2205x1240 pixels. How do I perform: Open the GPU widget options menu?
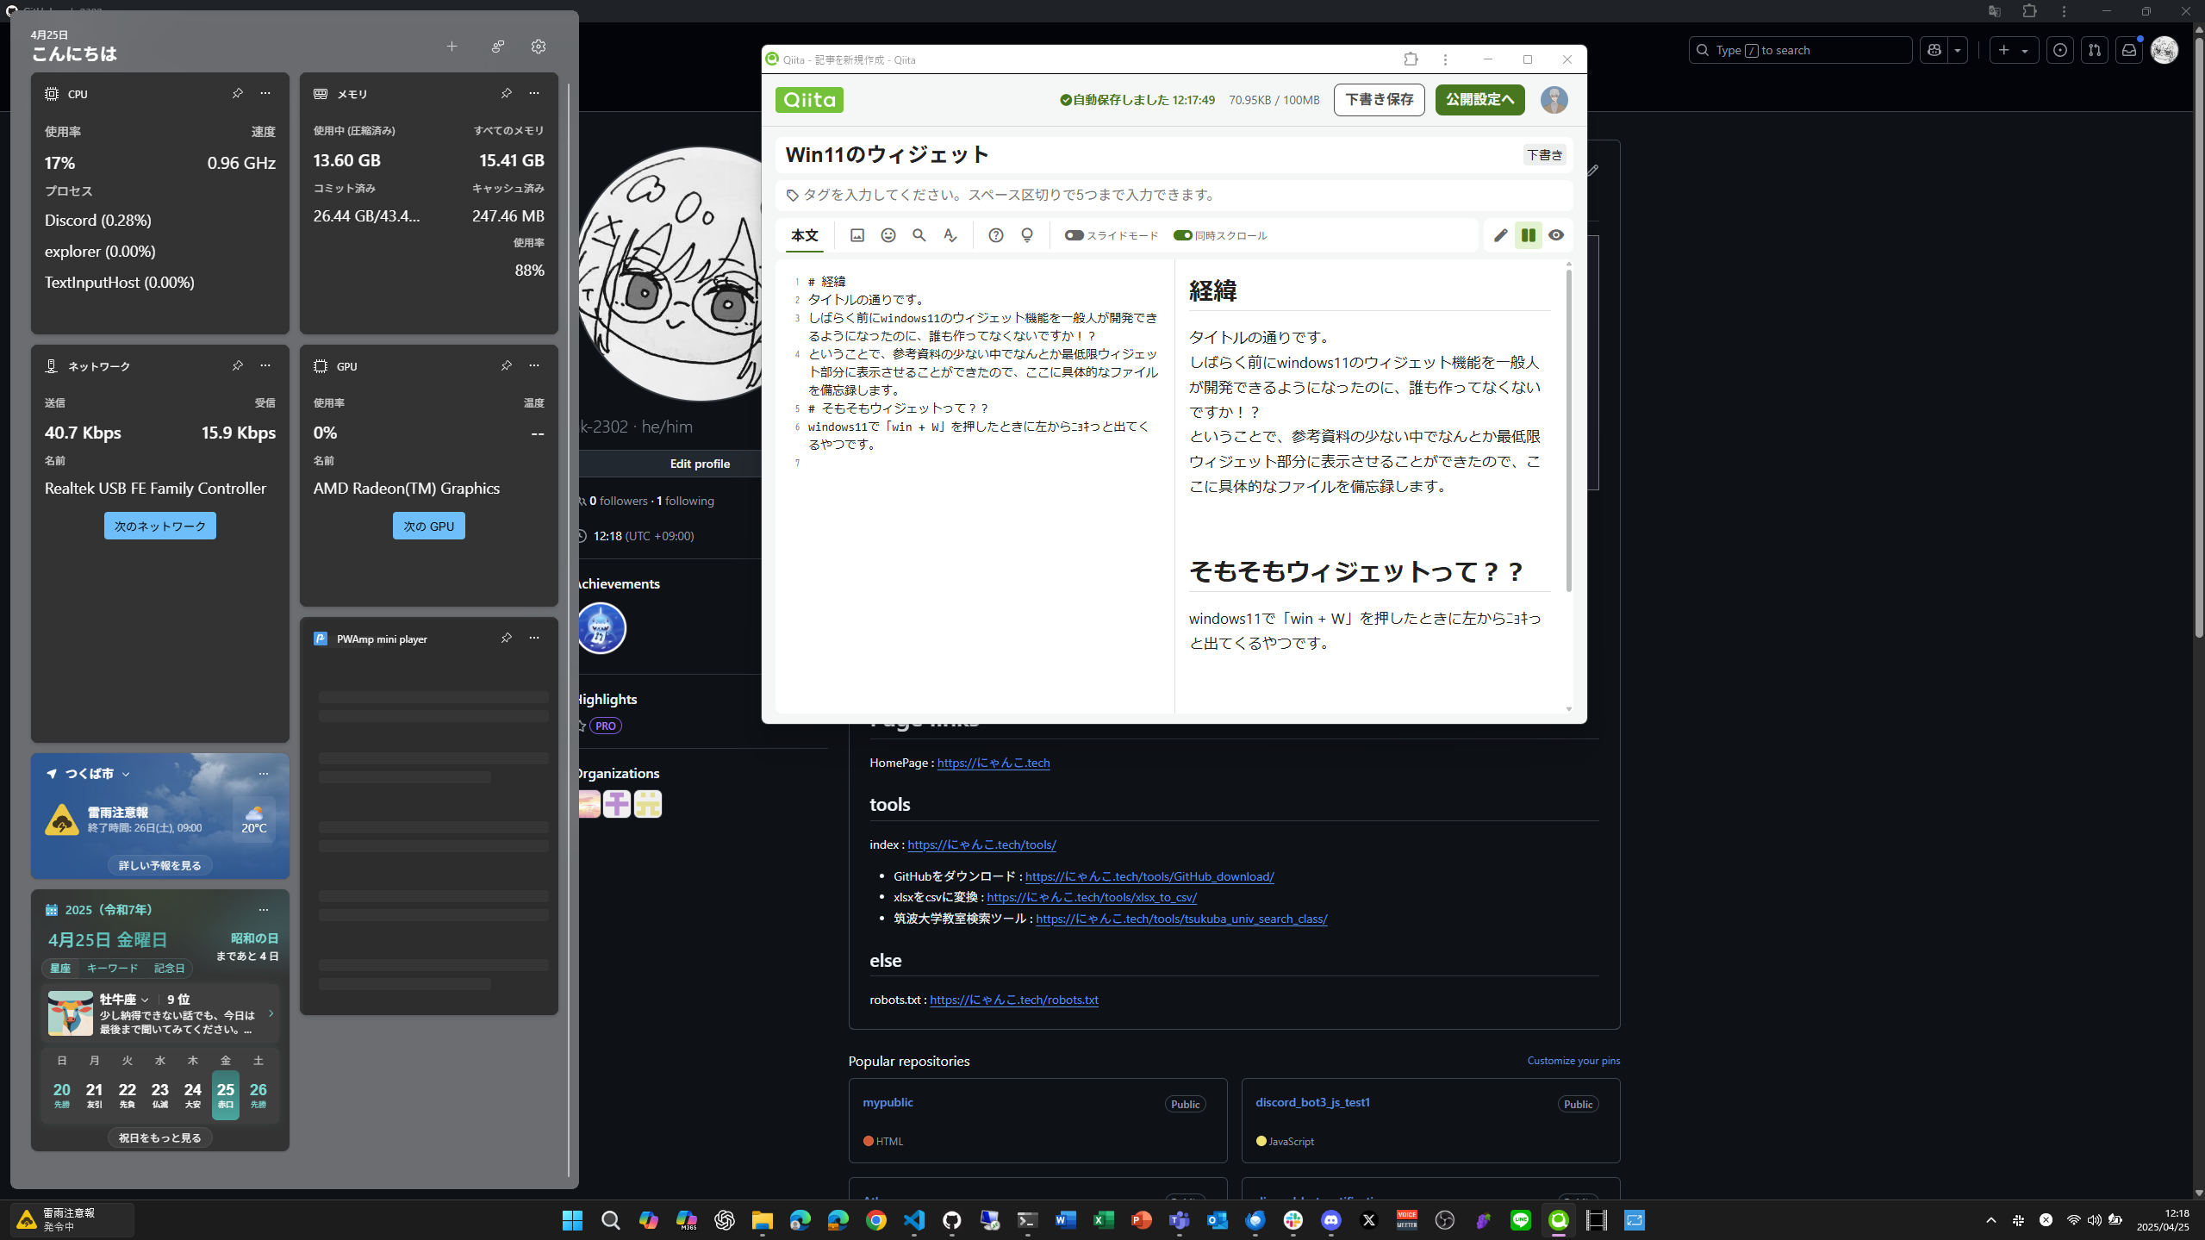[x=534, y=365]
